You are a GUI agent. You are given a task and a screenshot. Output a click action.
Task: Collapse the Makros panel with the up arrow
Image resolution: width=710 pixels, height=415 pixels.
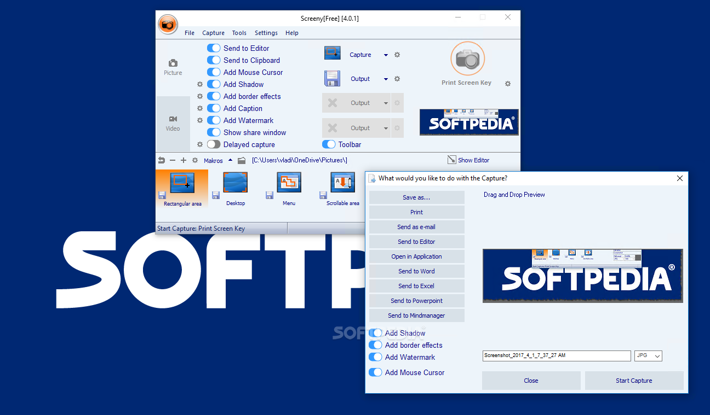point(230,160)
